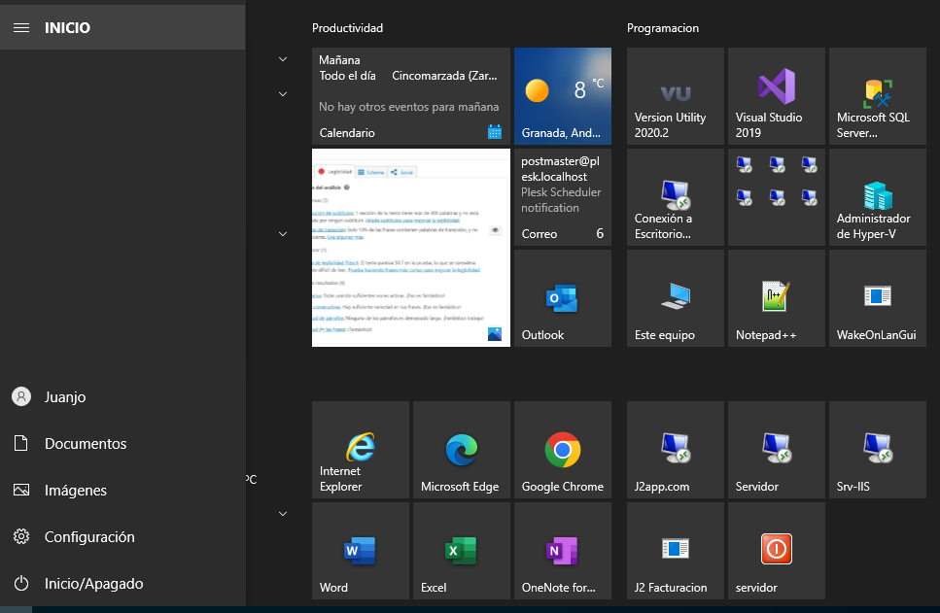Open the Juanjo user account menu
940x613 pixels.
pos(122,396)
